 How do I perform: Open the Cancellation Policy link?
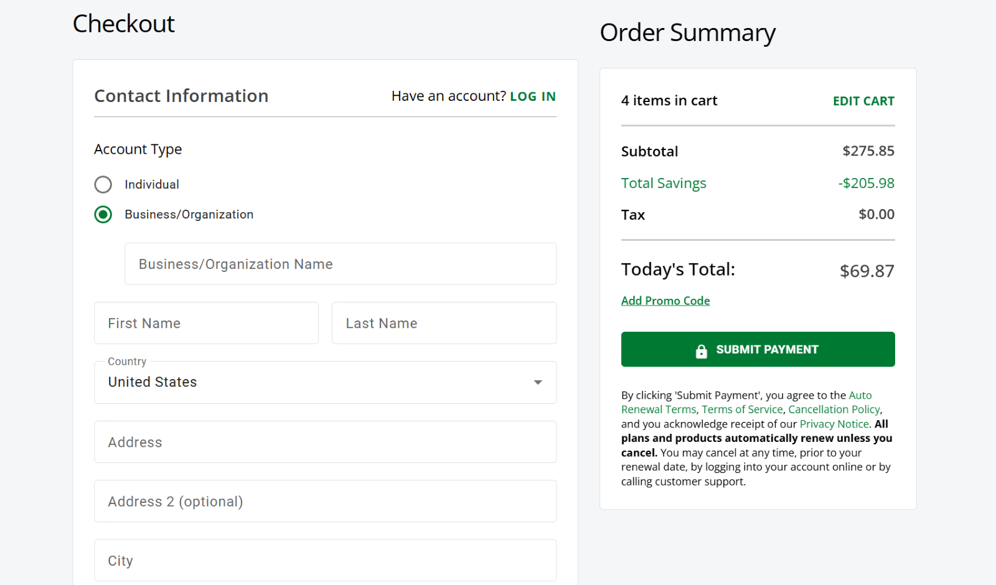point(834,409)
